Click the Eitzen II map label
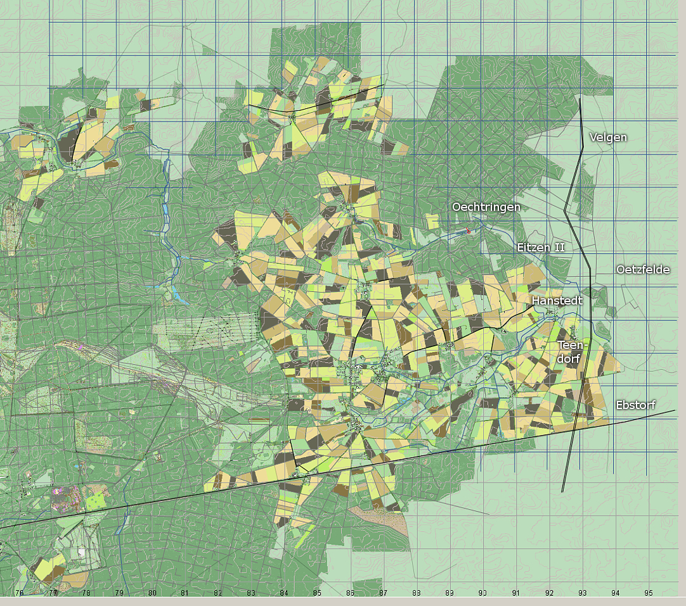Screen dimensions: 686x606 [x=540, y=248]
